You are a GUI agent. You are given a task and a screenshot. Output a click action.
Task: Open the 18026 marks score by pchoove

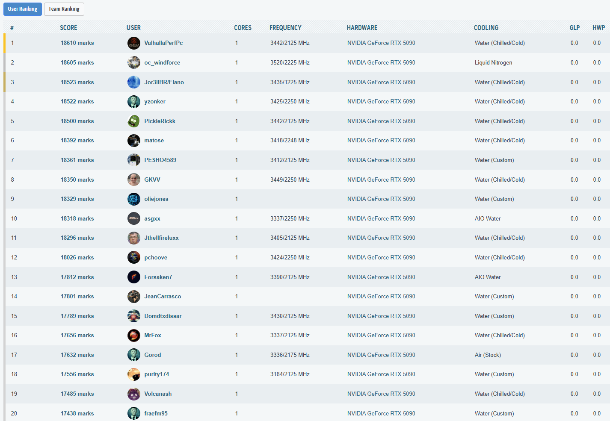pos(77,257)
